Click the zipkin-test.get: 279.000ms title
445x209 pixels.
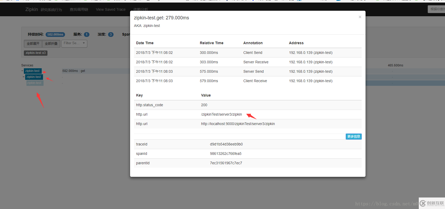[161, 18]
